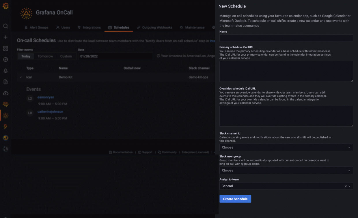Click the Machine Learning lightning bolt icon
358x218 pixels.
coord(5,126)
